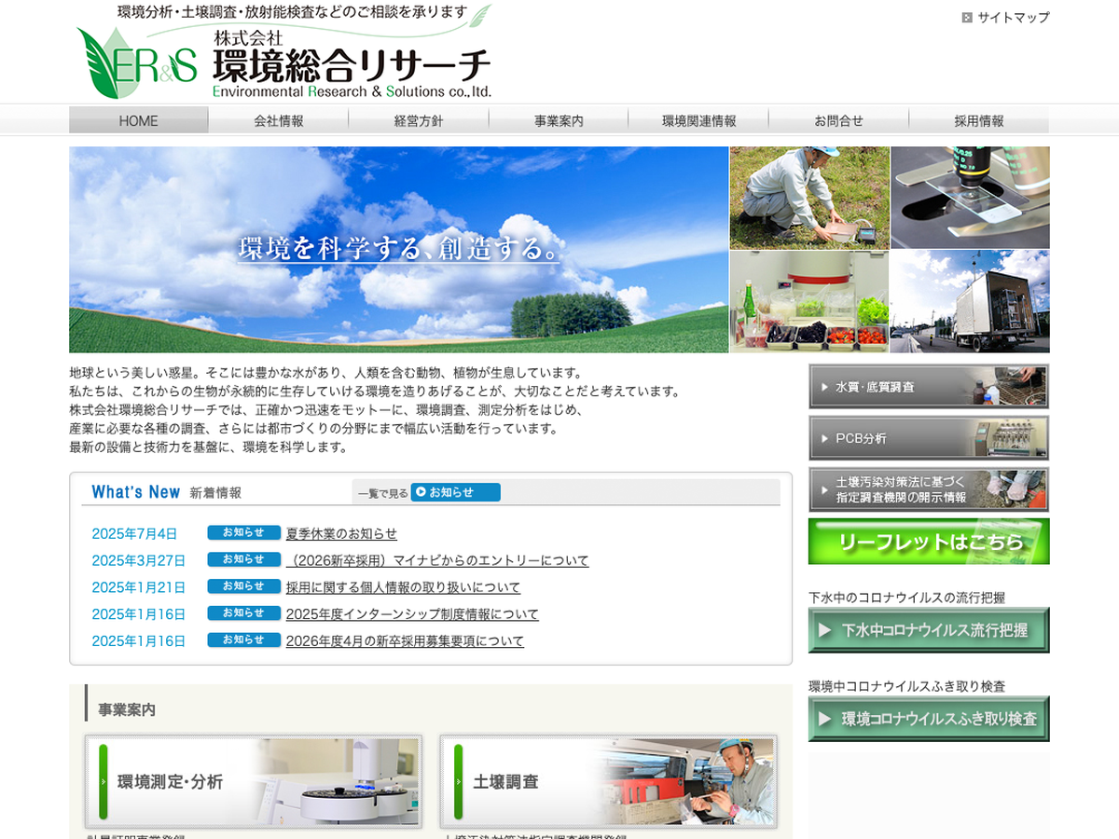Click the お知らせ tag beside 2025年7月4日
The width and height of the screenshot is (1119, 839).
coord(243,532)
